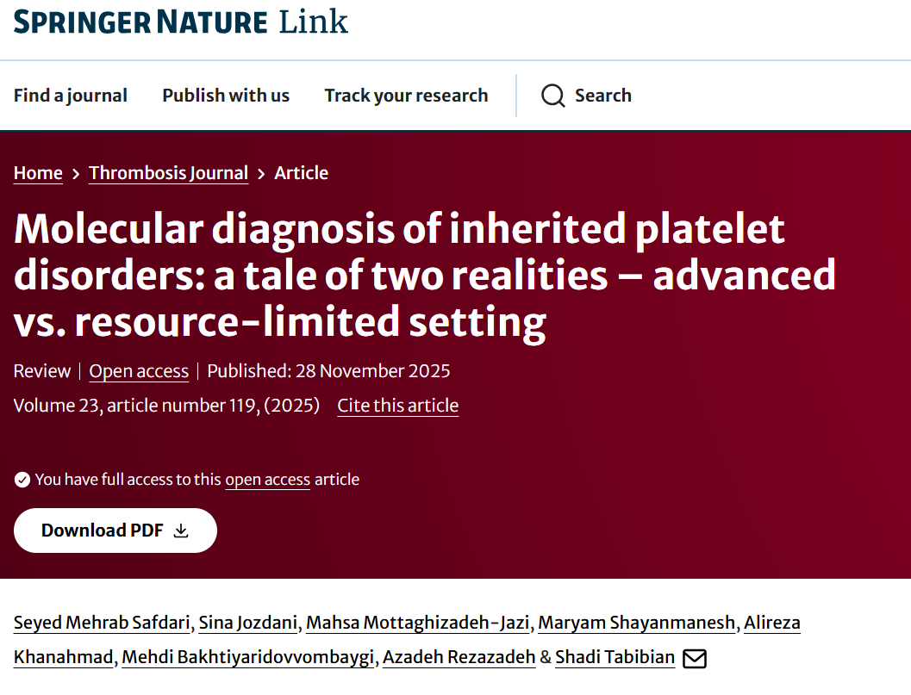Viewport: 911px width, 695px height.
Task: Open Mahsa Mottaghizadeh-Jazi author profile
Action: pos(420,622)
